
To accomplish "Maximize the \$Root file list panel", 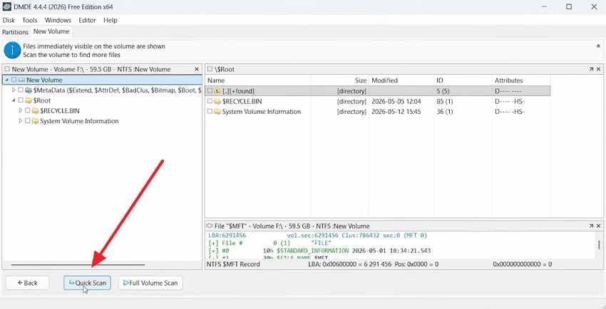I will [591, 69].
